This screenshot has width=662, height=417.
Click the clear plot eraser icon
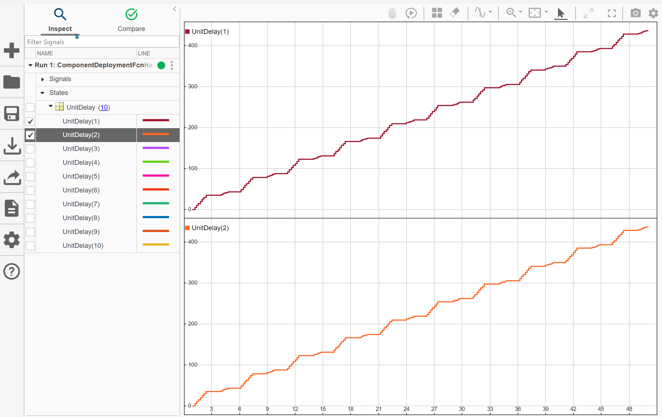point(454,13)
